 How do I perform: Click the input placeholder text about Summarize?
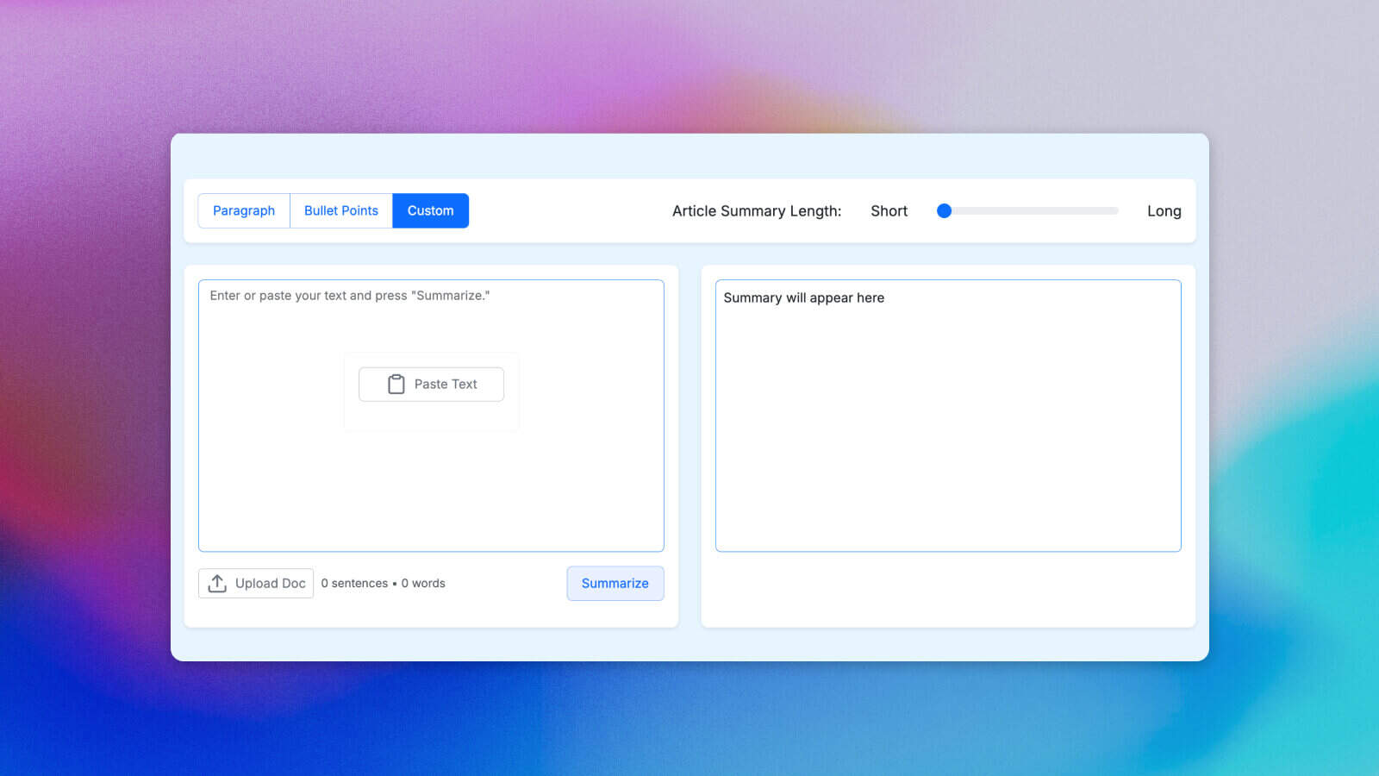tap(349, 296)
